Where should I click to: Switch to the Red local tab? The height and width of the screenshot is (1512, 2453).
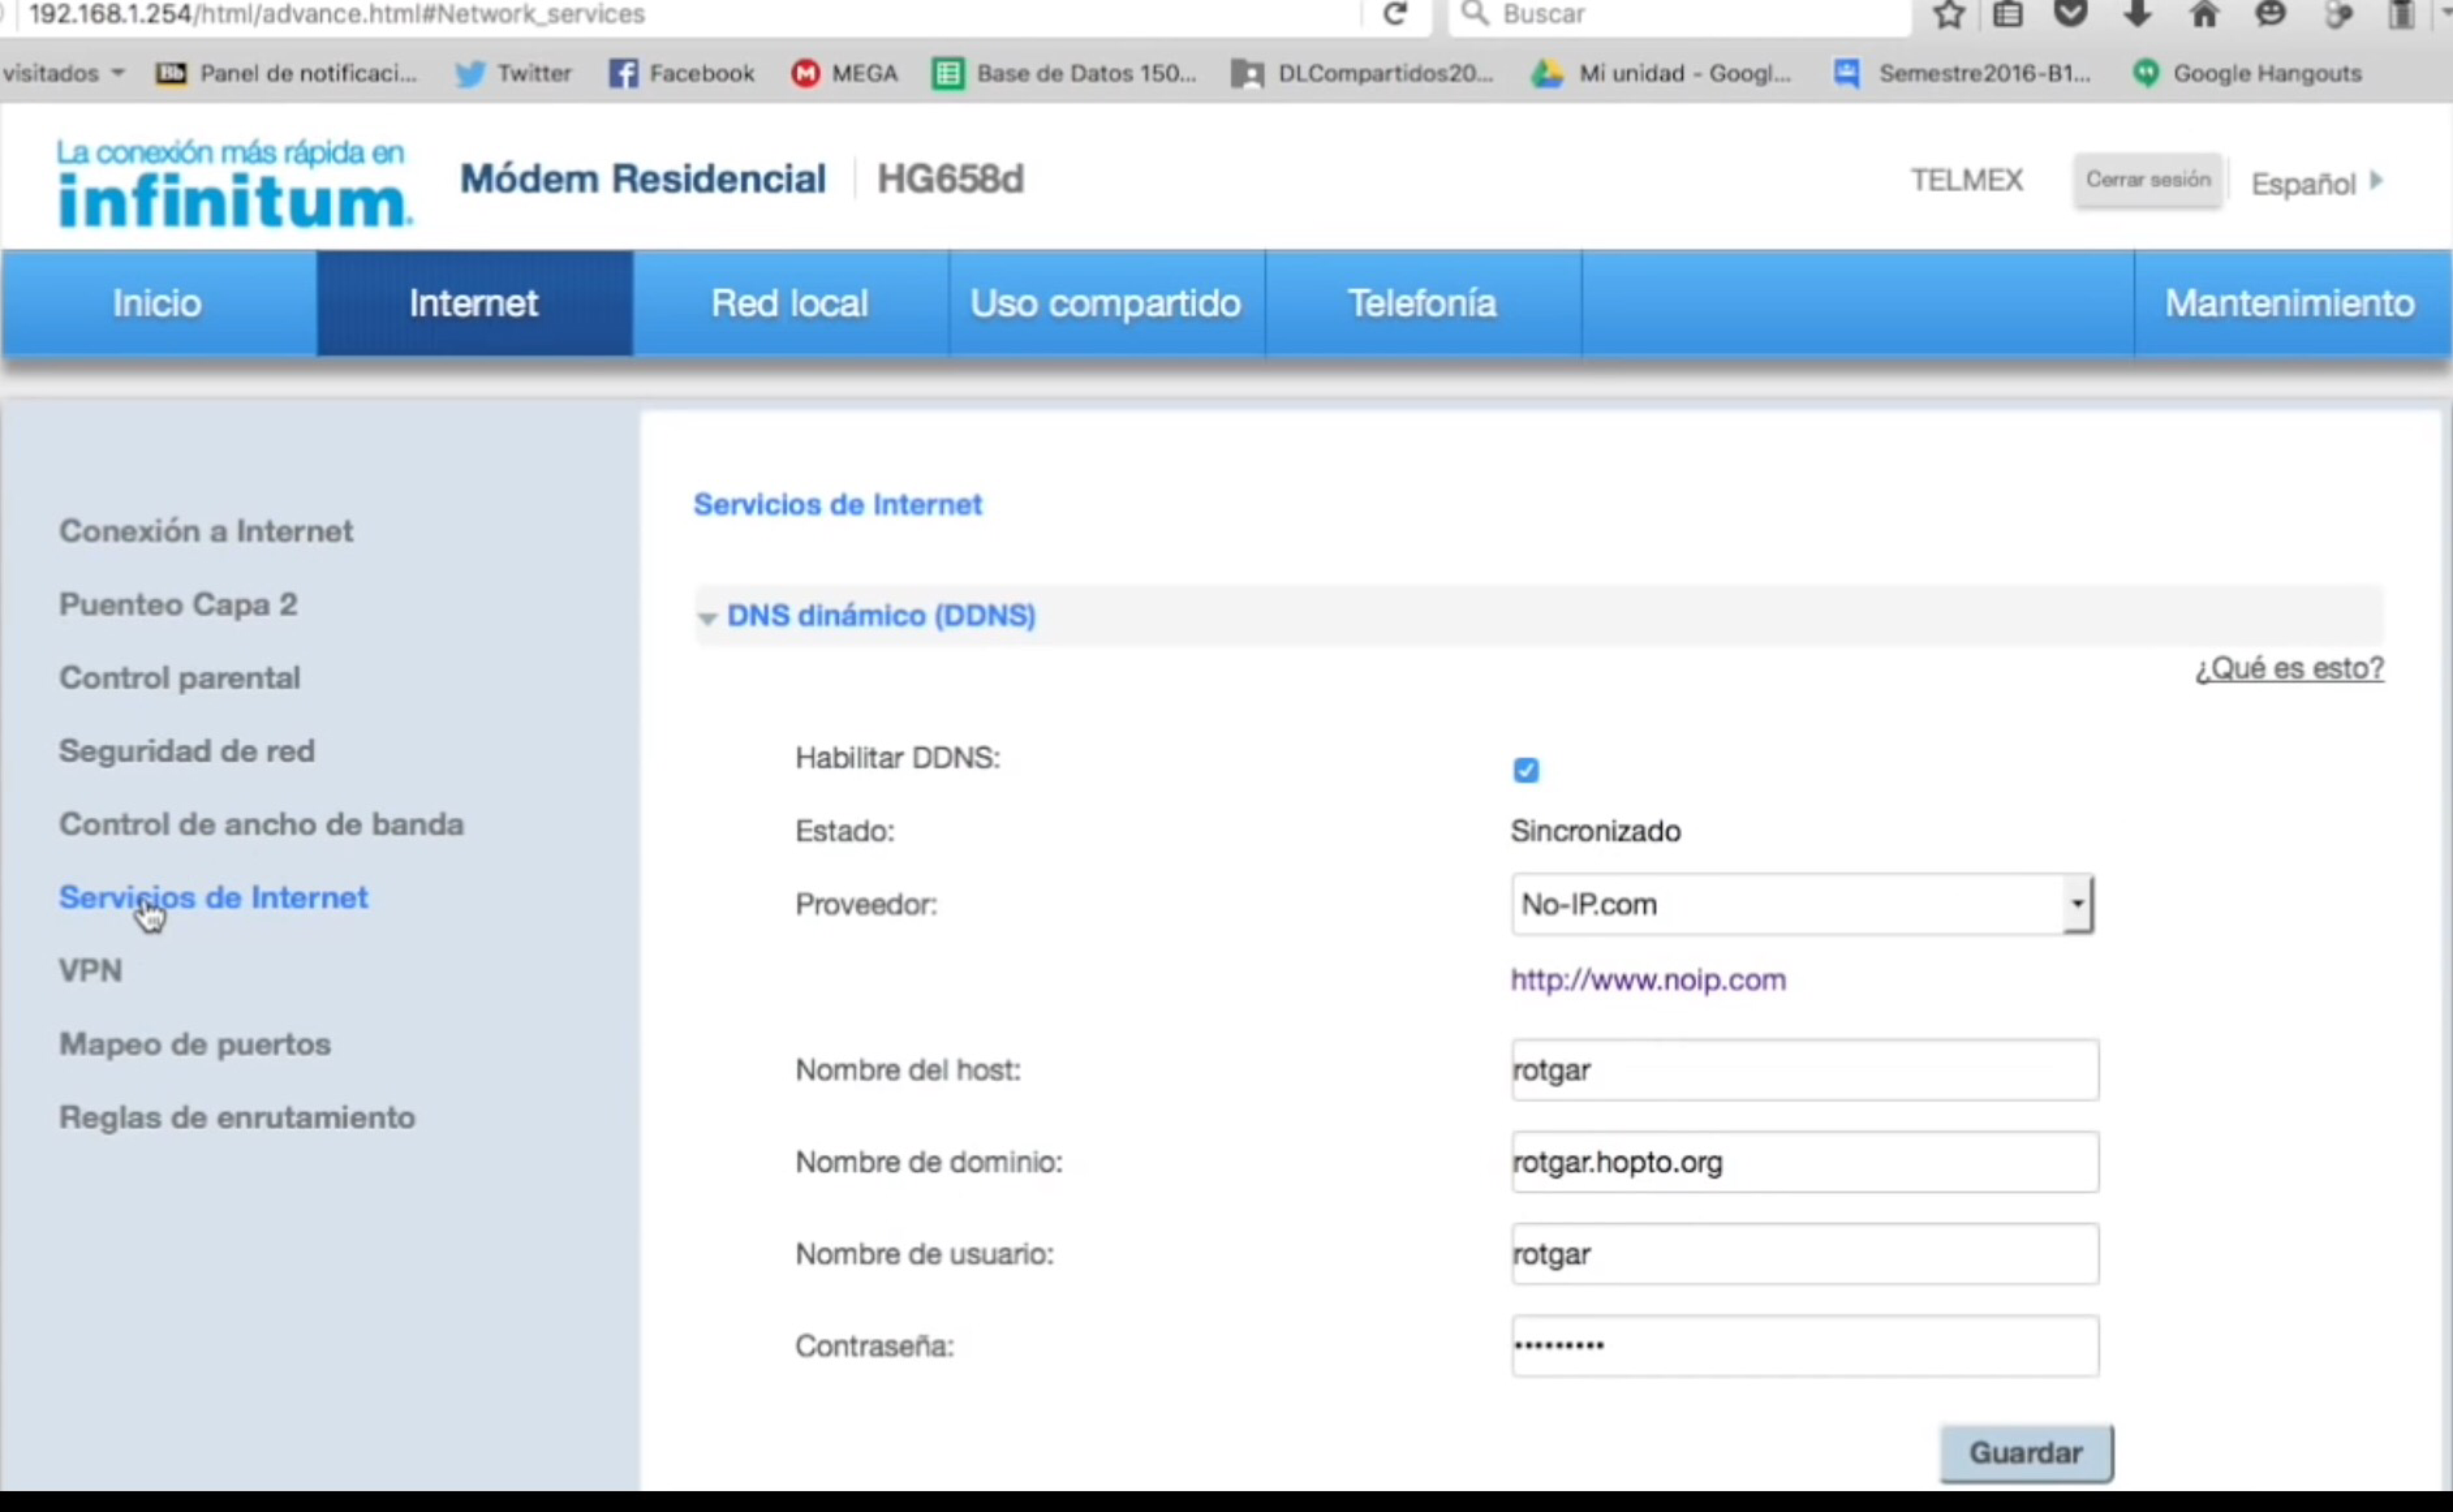point(789,303)
